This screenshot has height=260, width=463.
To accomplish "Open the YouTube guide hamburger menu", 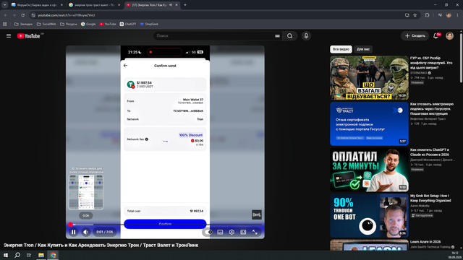I will (9, 36).
